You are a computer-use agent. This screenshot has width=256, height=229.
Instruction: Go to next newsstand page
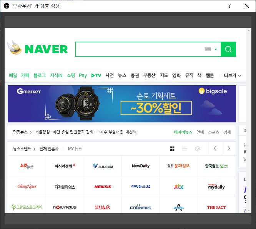[229, 148]
